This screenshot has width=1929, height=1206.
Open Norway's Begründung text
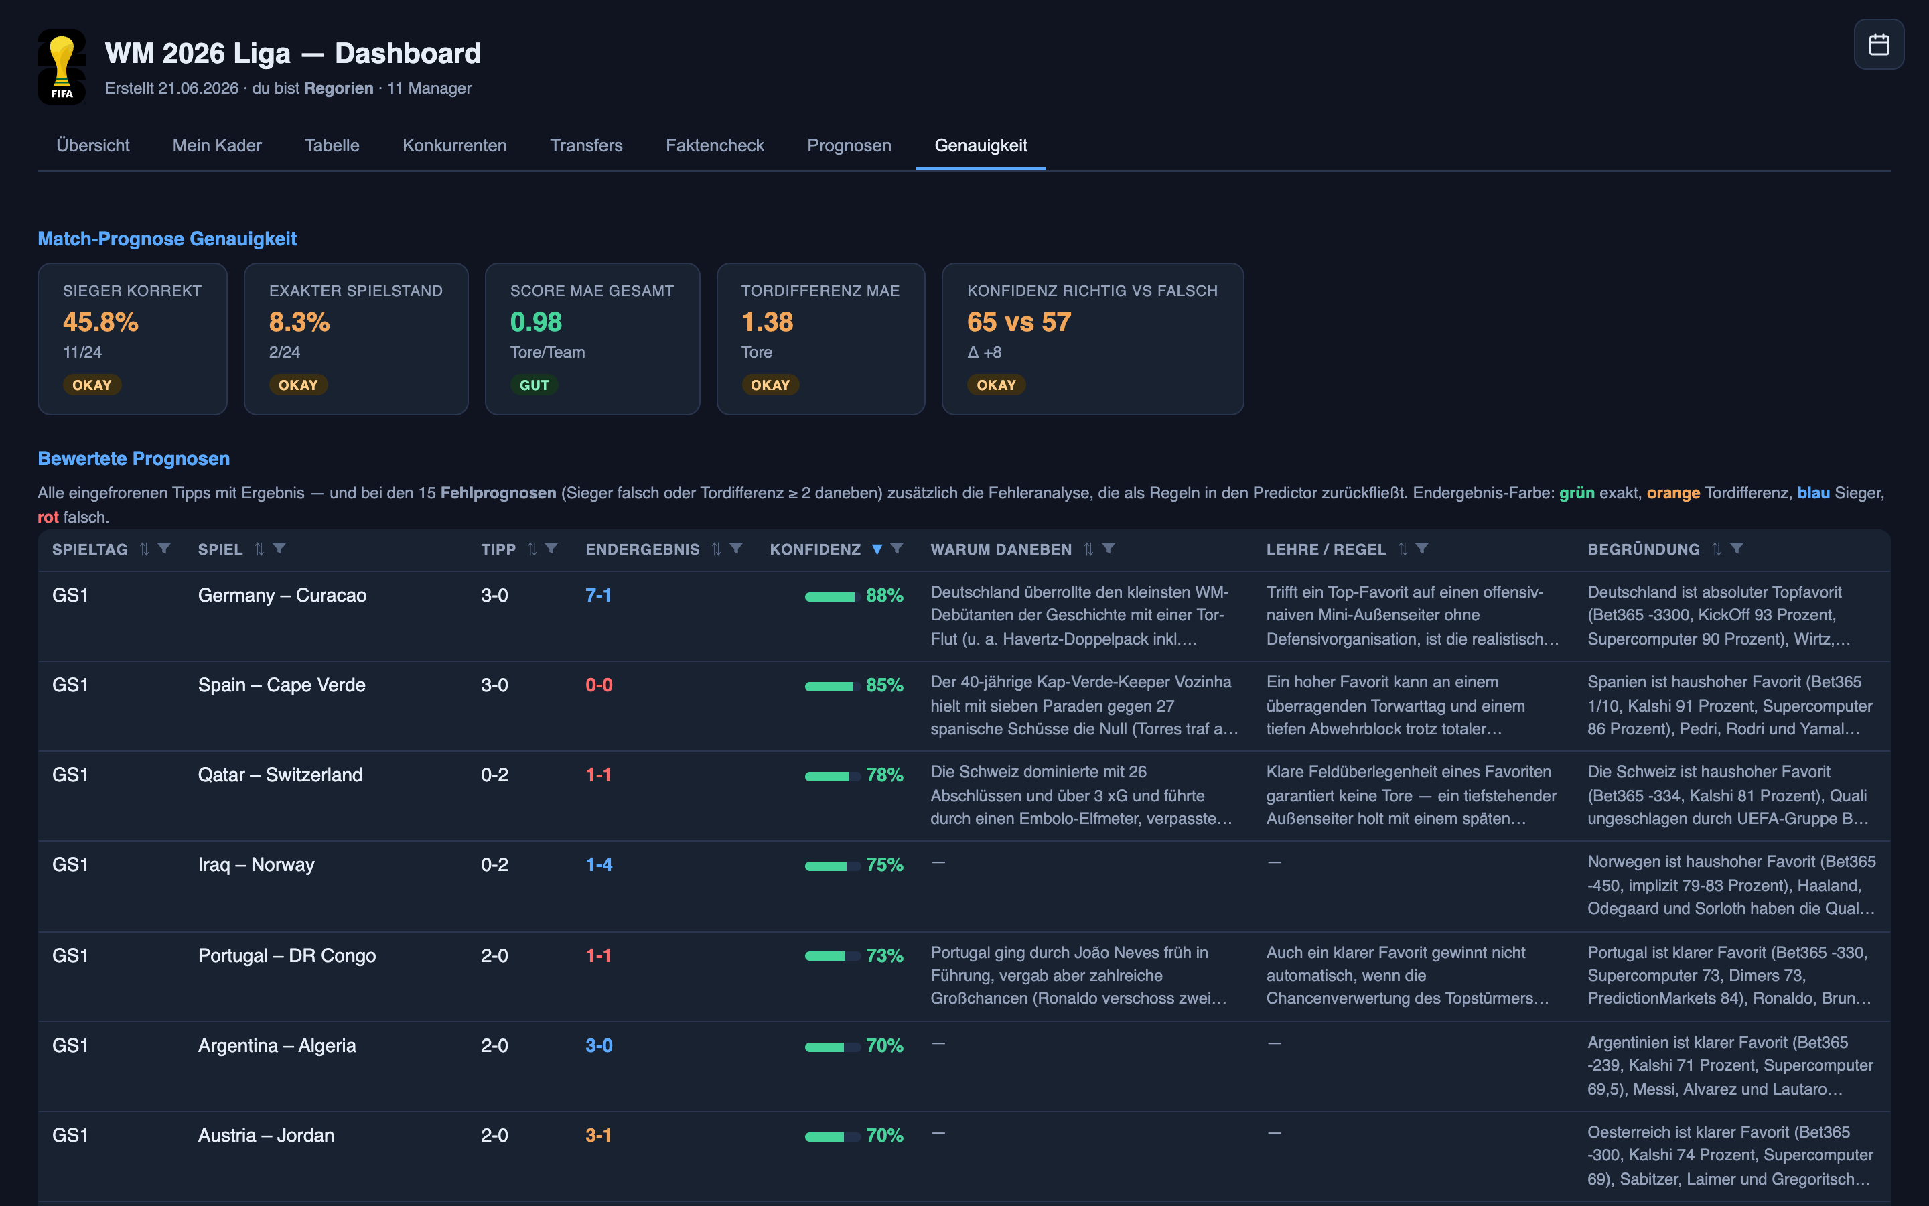click(x=1731, y=884)
